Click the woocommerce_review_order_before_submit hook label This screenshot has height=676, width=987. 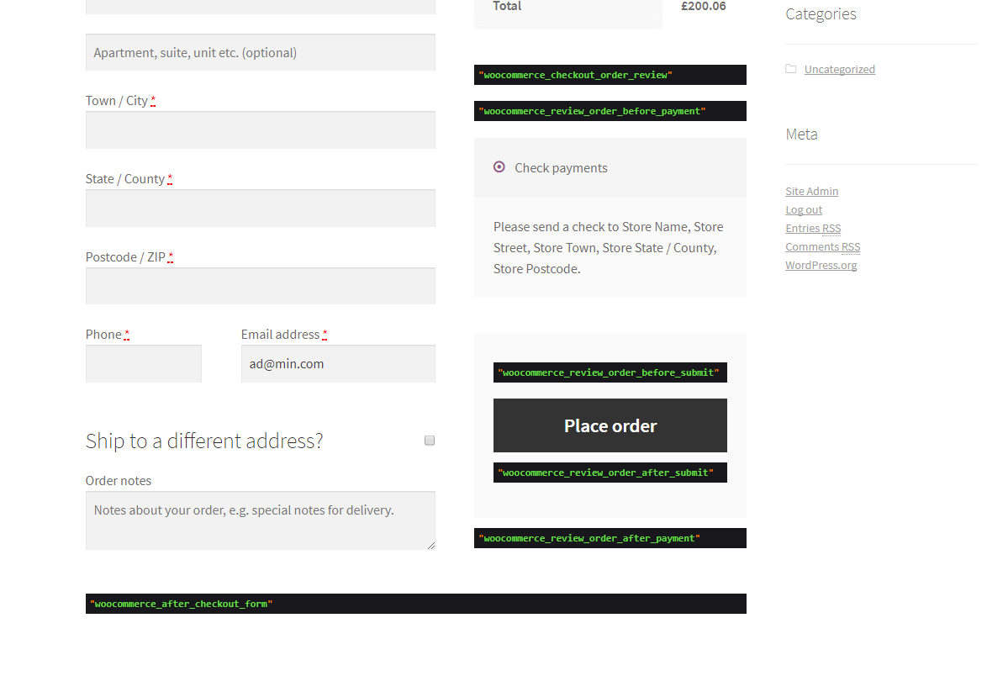[x=610, y=372]
